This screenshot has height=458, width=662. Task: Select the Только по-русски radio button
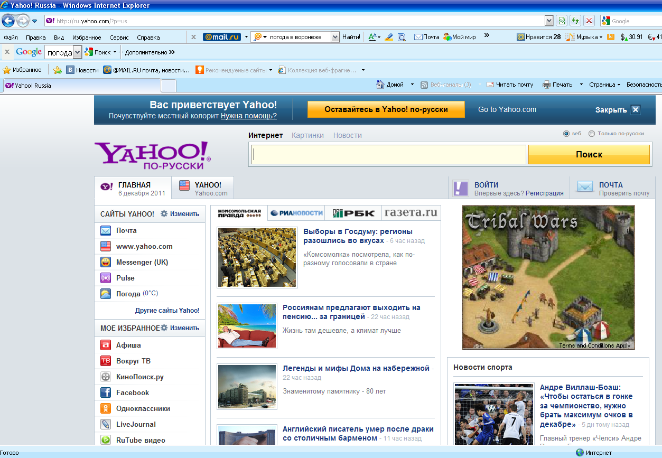point(592,134)
